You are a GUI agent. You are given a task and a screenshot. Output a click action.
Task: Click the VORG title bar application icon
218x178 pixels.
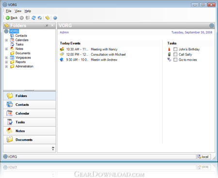(x=5, y=5)
